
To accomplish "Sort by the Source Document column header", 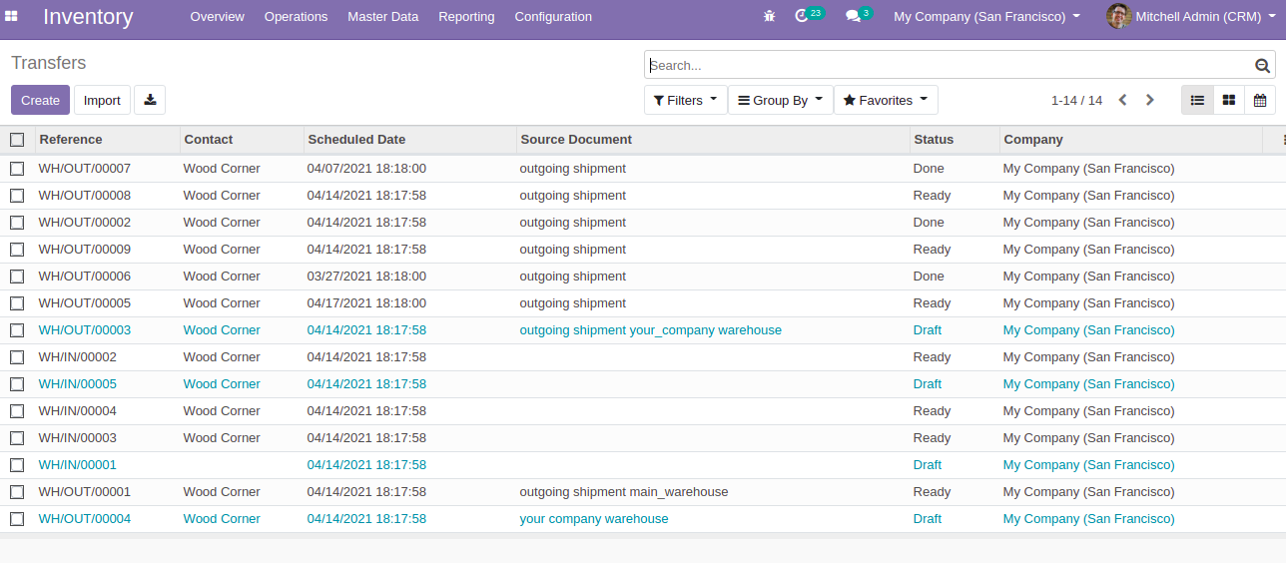I will coord(713,140).
